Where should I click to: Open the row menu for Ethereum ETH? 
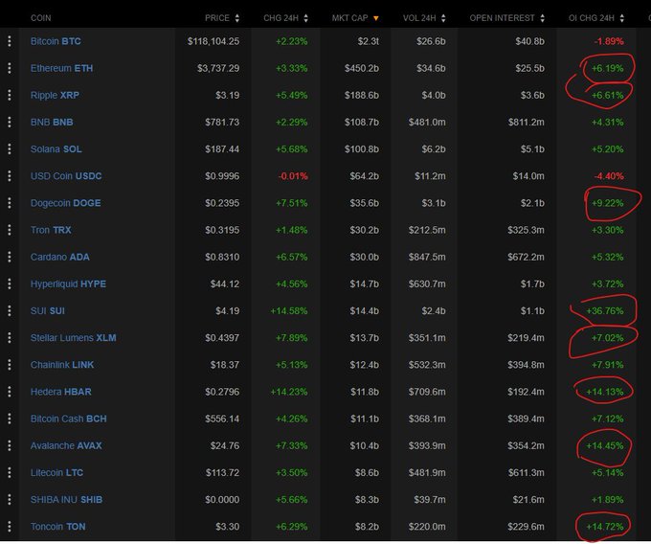(10, 68)
